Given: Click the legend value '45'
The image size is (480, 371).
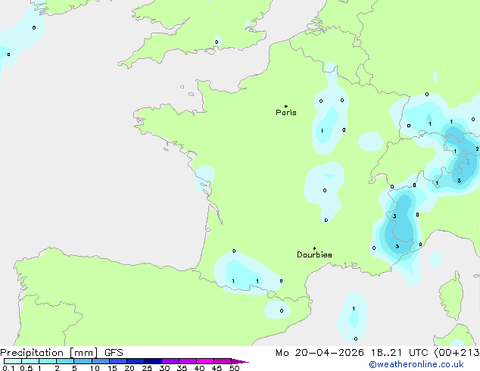Looking at the screenshot, I should [x=217, y=368].
